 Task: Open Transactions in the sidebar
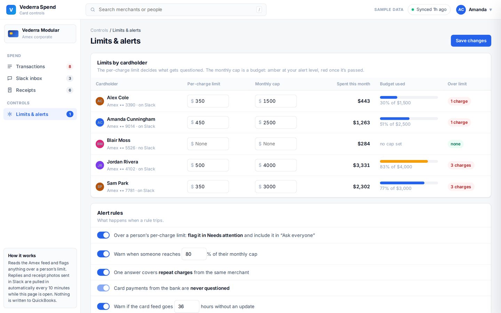(x=40, y=66)
